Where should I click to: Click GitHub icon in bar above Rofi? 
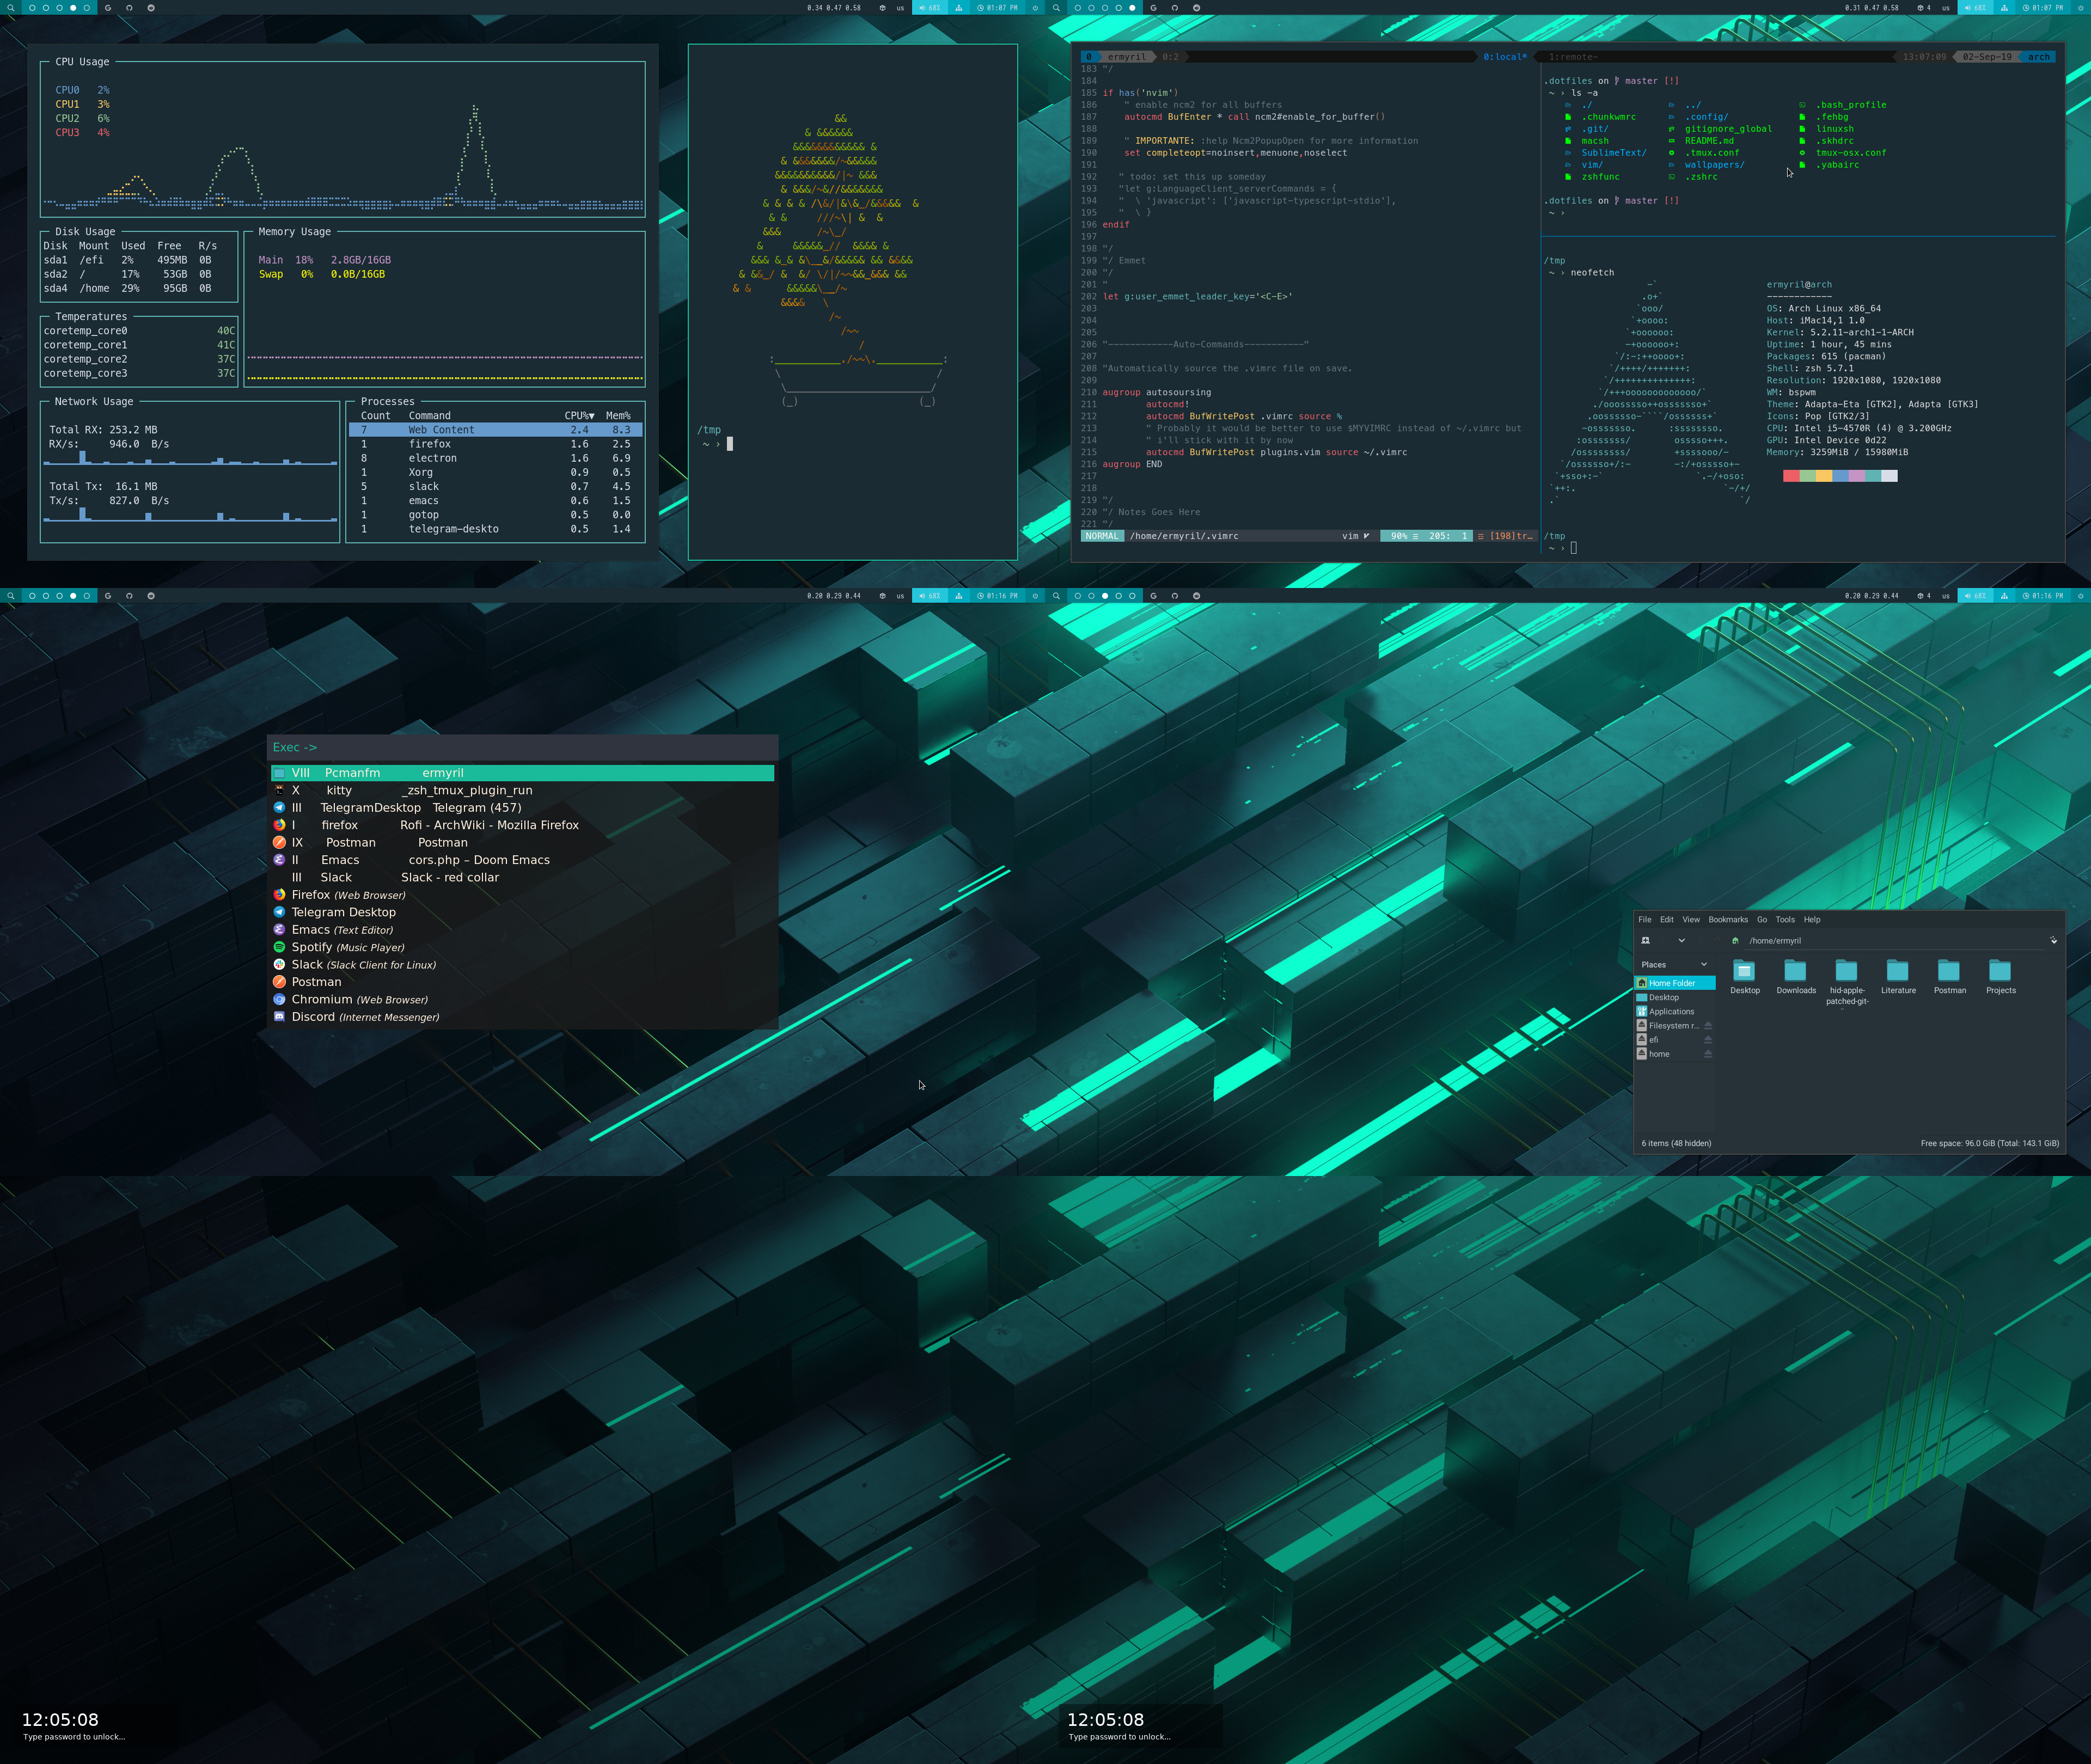click(129, 595)
